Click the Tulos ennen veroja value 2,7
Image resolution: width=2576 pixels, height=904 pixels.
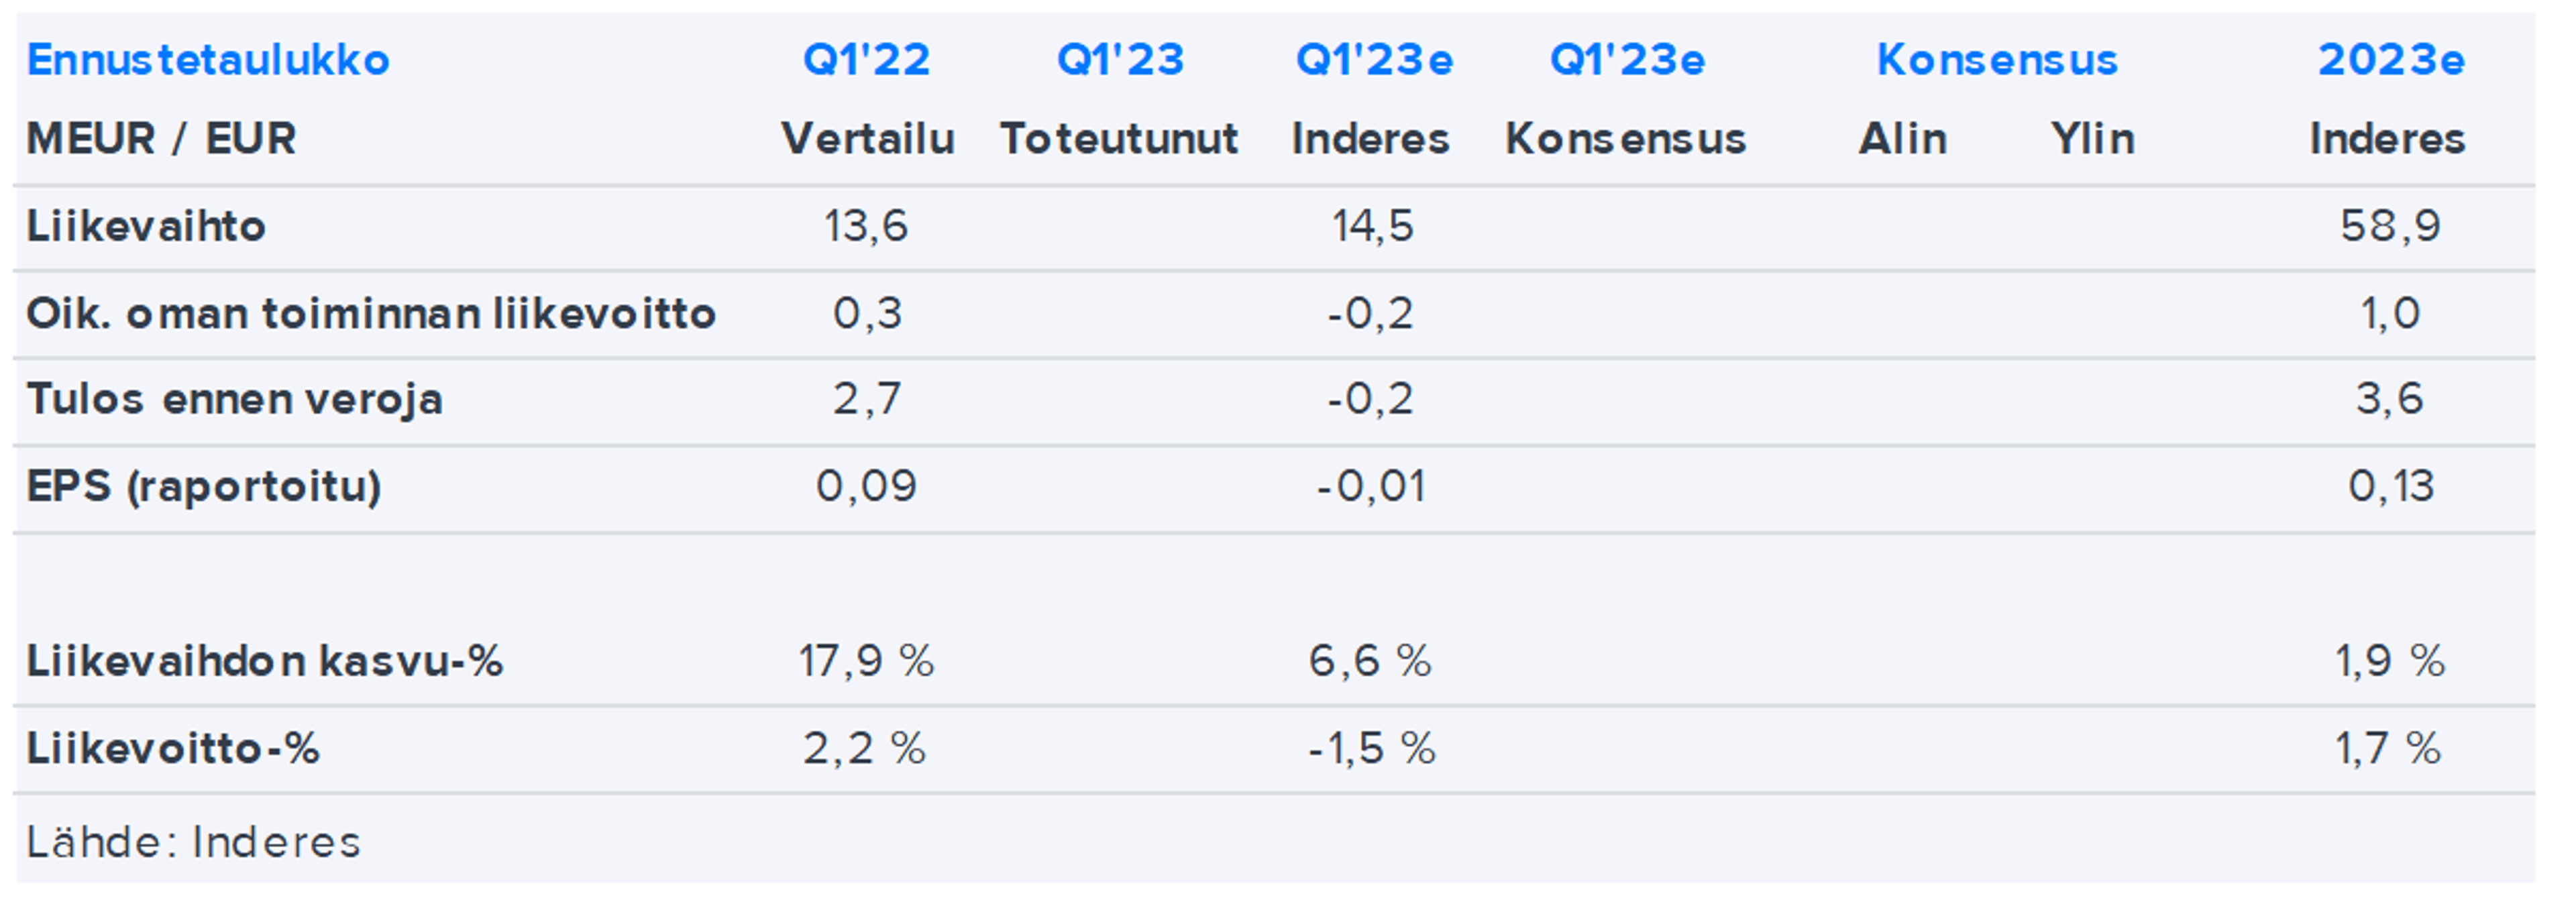pyautogui.click(x=866, y=399)
